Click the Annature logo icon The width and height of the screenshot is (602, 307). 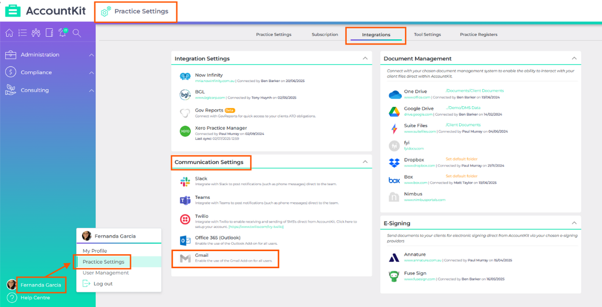[x=394, y=258]
